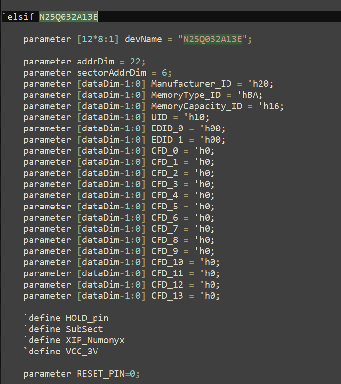Screen dimensions: 341x384
Task: Click the highlighted N25Q032A13E on the elsif line
Action: point(68,17)
